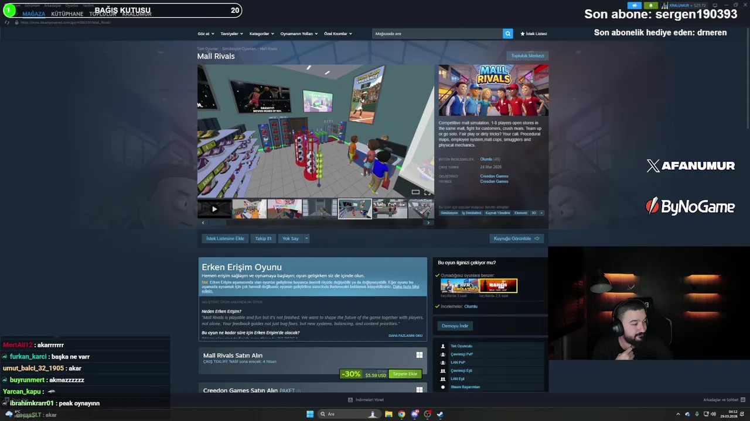
Task: Open the dropdown arrow next to Yok Say
Action: [306, 238]
